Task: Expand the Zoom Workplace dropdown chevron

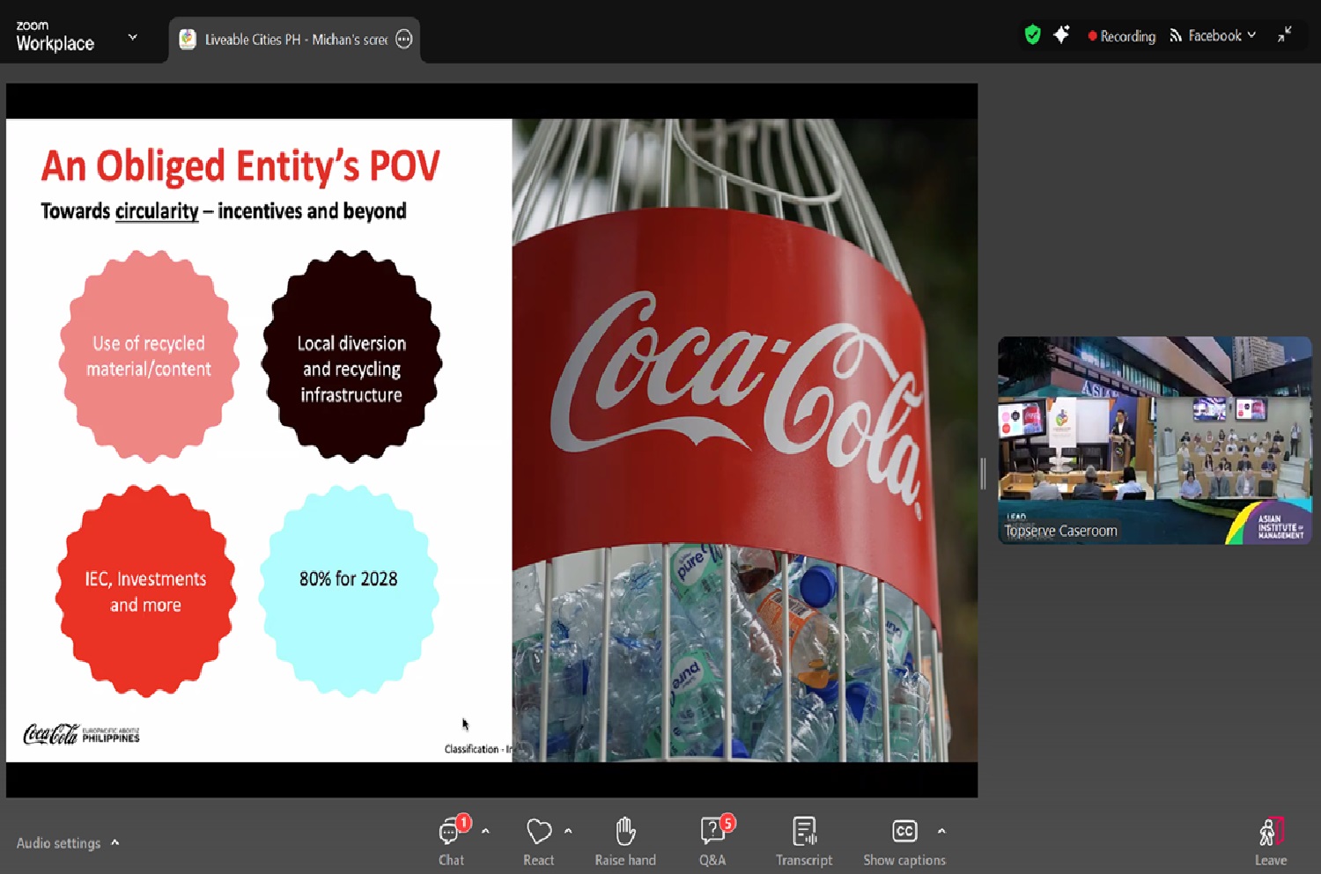Action: [133, 38]
